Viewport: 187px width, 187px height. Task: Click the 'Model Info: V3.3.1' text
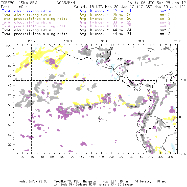click(34, 181)
